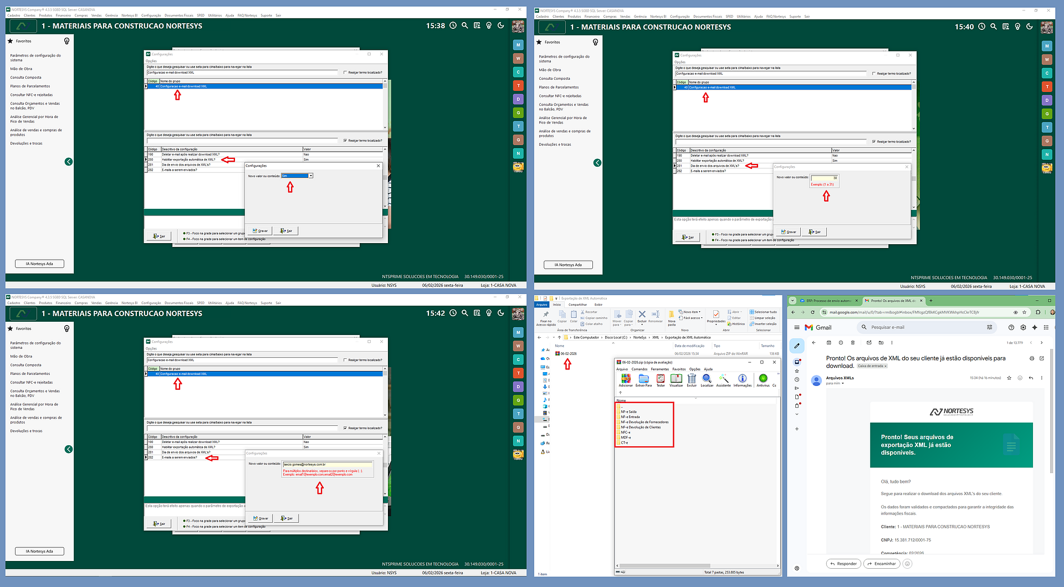Viewport: 1064px width, 587px height.
Task: Print the email using the printer icon
Action: (1031, 358)
